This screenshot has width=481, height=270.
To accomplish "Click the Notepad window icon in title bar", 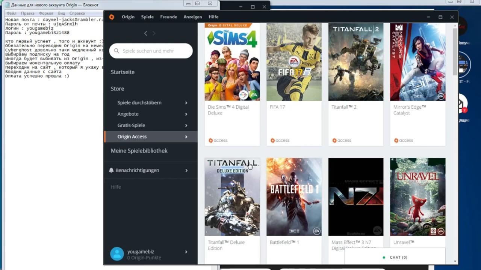I will (x=7, y=5).
